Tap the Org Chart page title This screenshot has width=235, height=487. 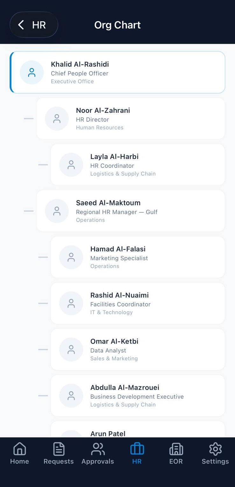pos(117,25)
